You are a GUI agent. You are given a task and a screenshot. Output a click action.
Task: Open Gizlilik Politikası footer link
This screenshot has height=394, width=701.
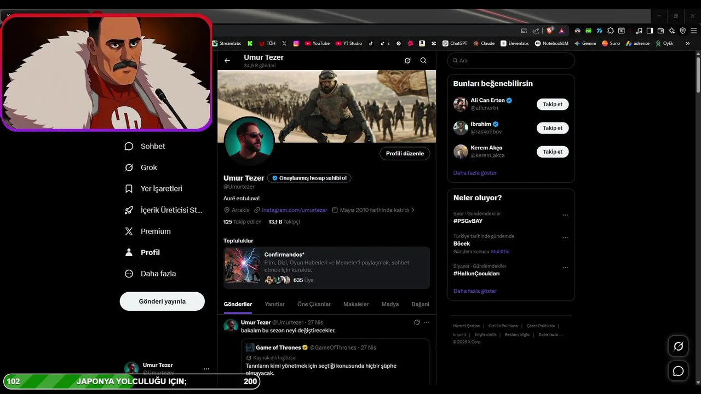pos(503,326)
